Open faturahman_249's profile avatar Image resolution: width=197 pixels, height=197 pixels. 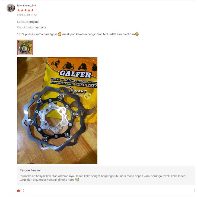(11, 8)
